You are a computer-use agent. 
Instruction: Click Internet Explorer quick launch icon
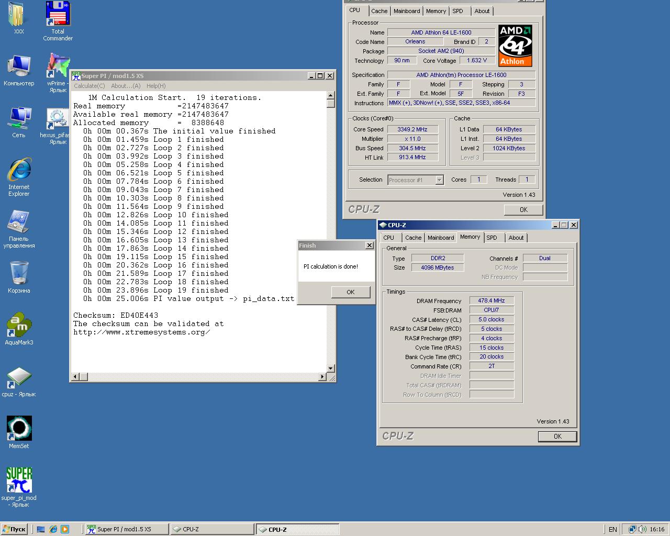(x=53, y=529)
